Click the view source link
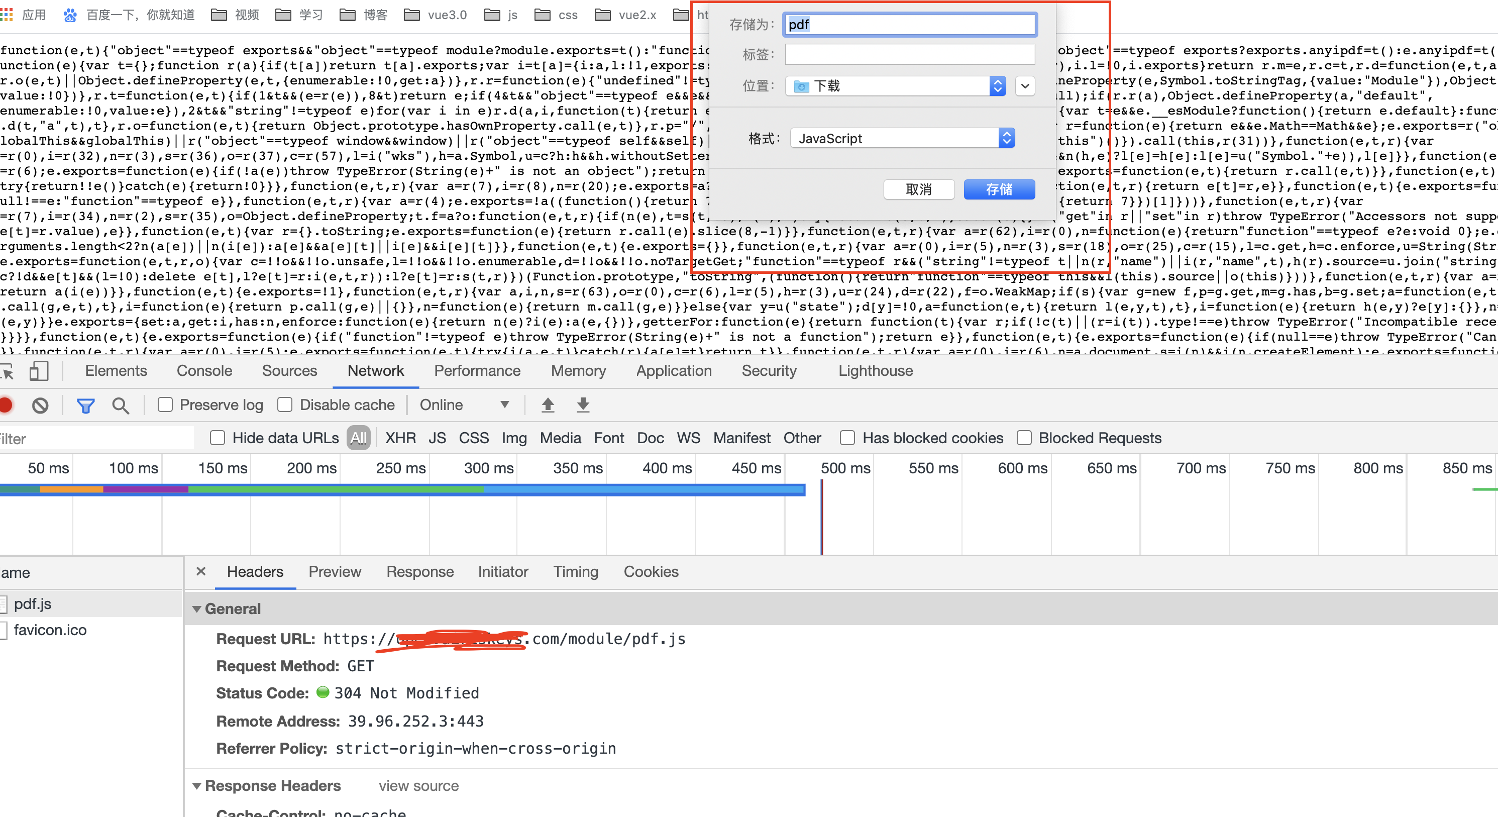 (x=418, y=786)
